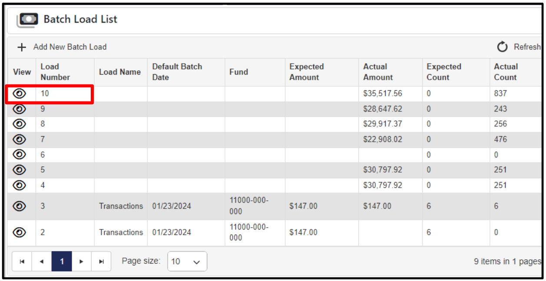Toggle the view eye for Load Number 9
Viewport: 546px width, 281px height.
click(19, 109)
